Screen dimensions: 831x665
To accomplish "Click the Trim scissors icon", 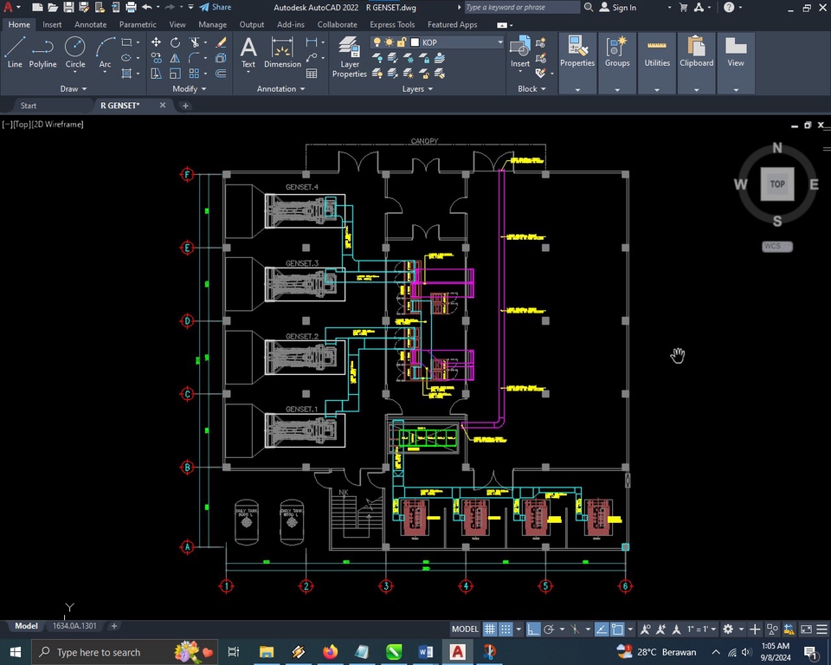I will point(195,42).
